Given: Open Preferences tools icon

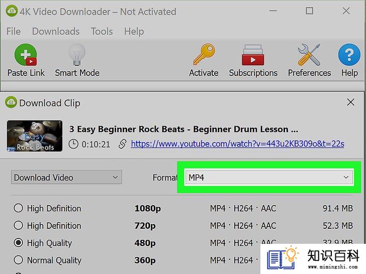Looking at the screenshot, I should (x=309, y=55).
